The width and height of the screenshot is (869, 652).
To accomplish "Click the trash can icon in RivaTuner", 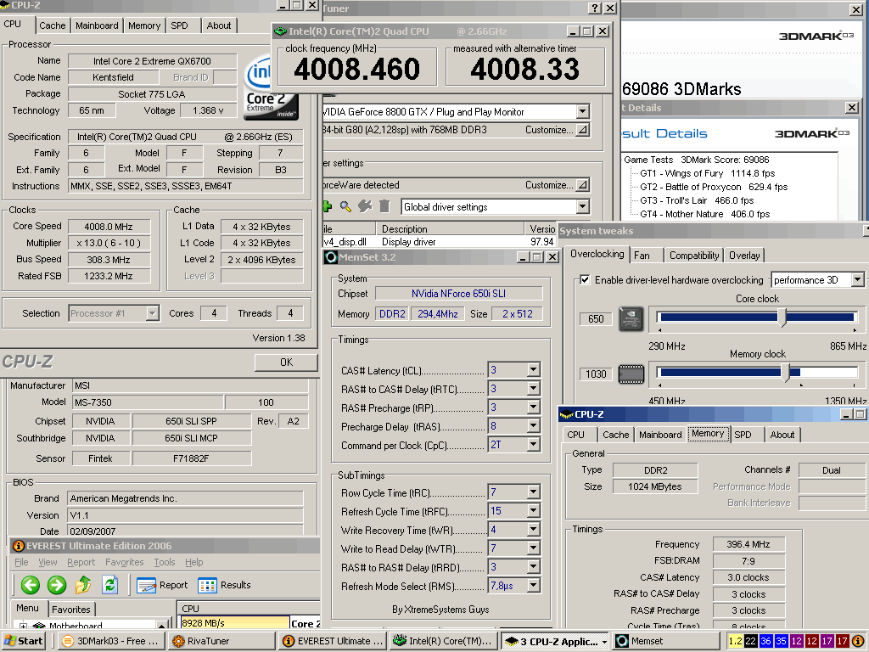I will click(x=384, y=207).
